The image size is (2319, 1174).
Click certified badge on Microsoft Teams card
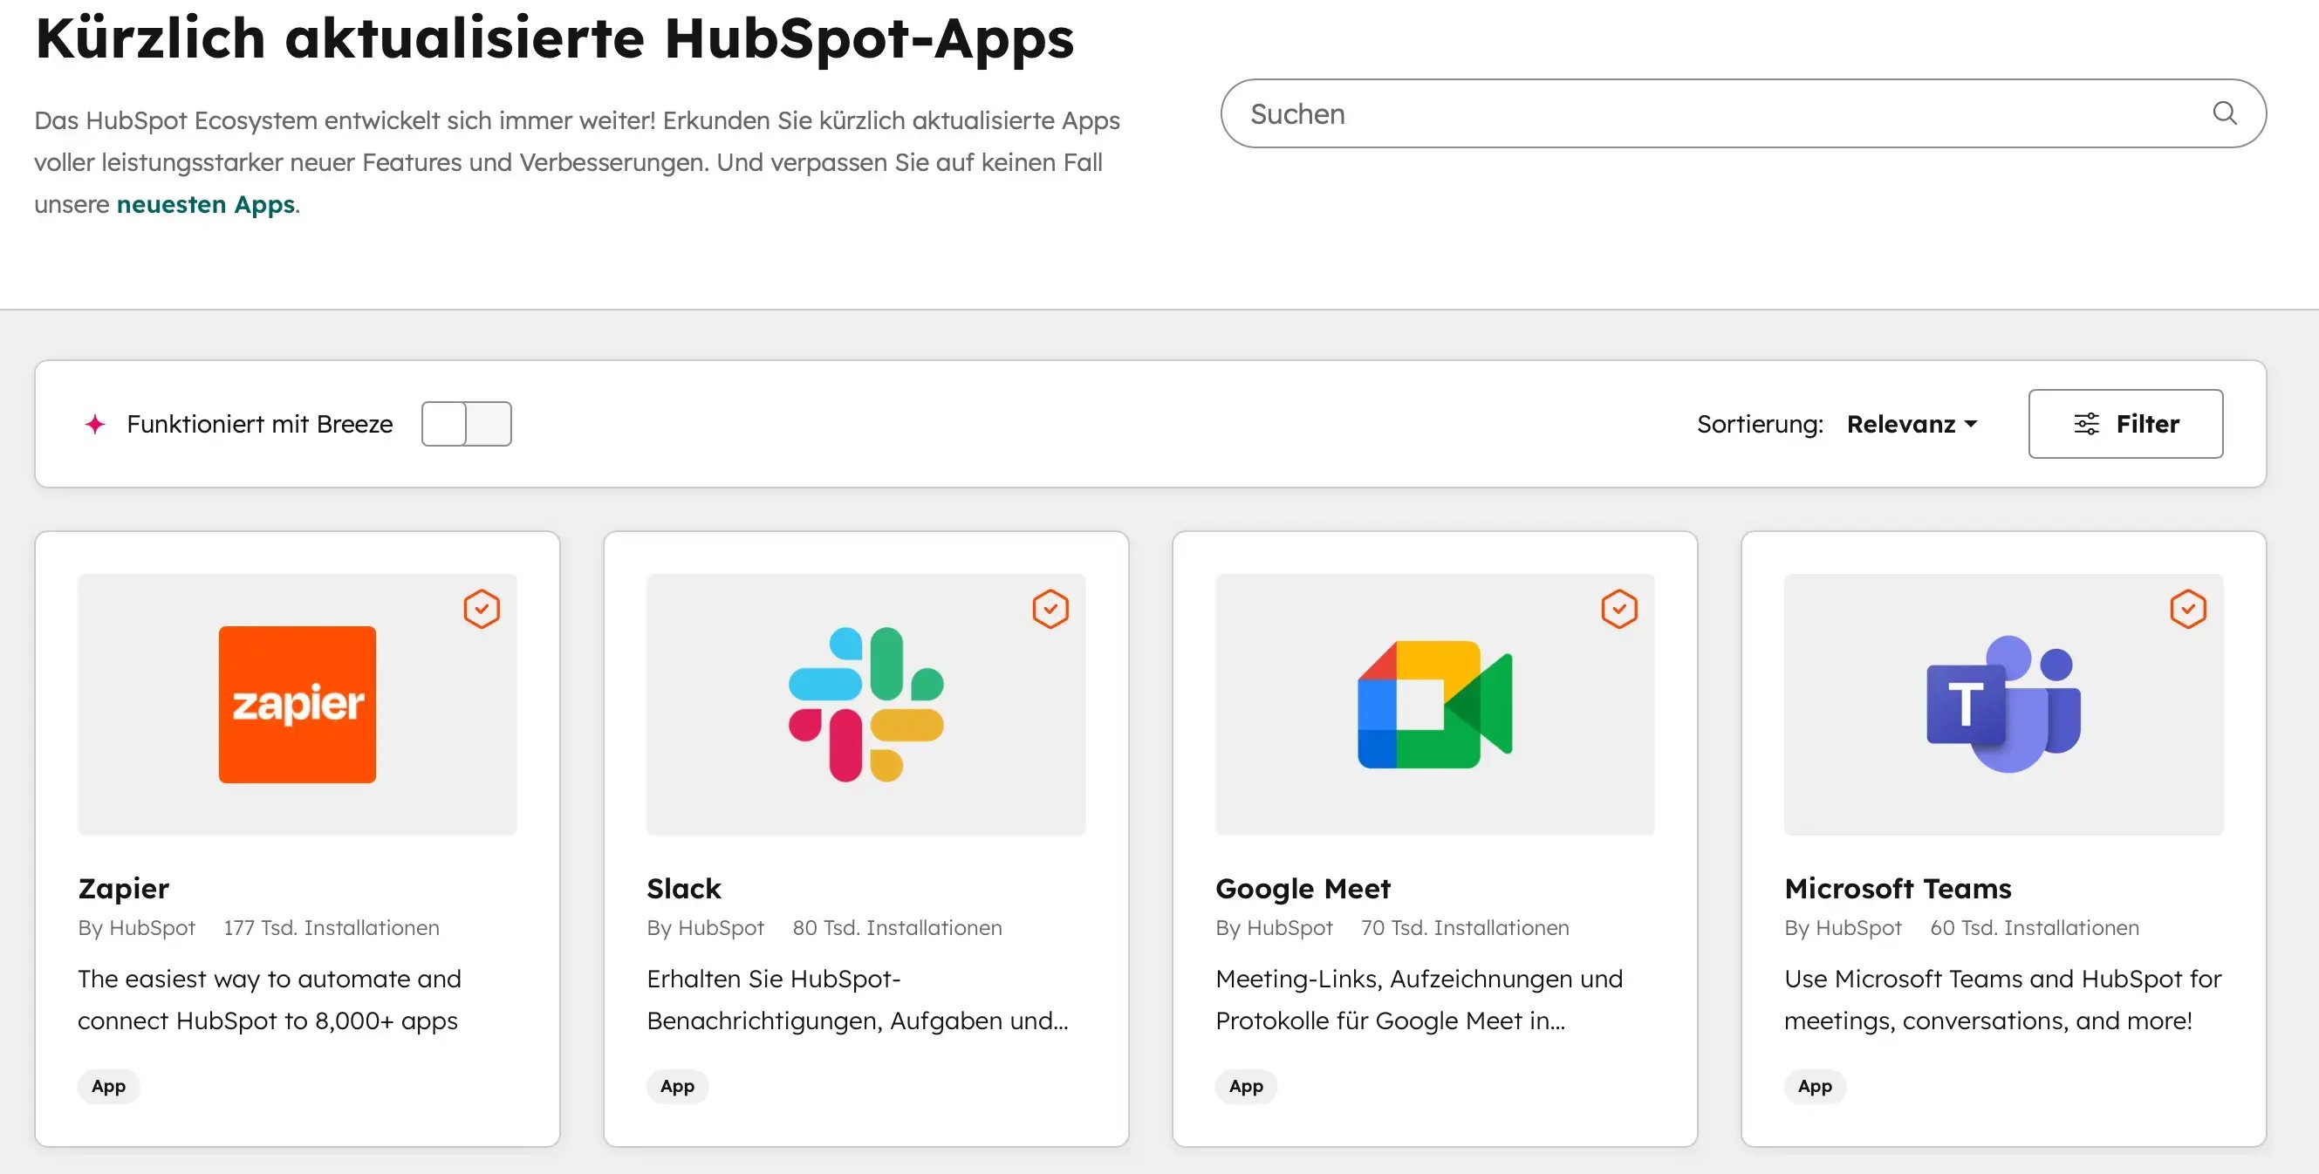click(2188, 609)
